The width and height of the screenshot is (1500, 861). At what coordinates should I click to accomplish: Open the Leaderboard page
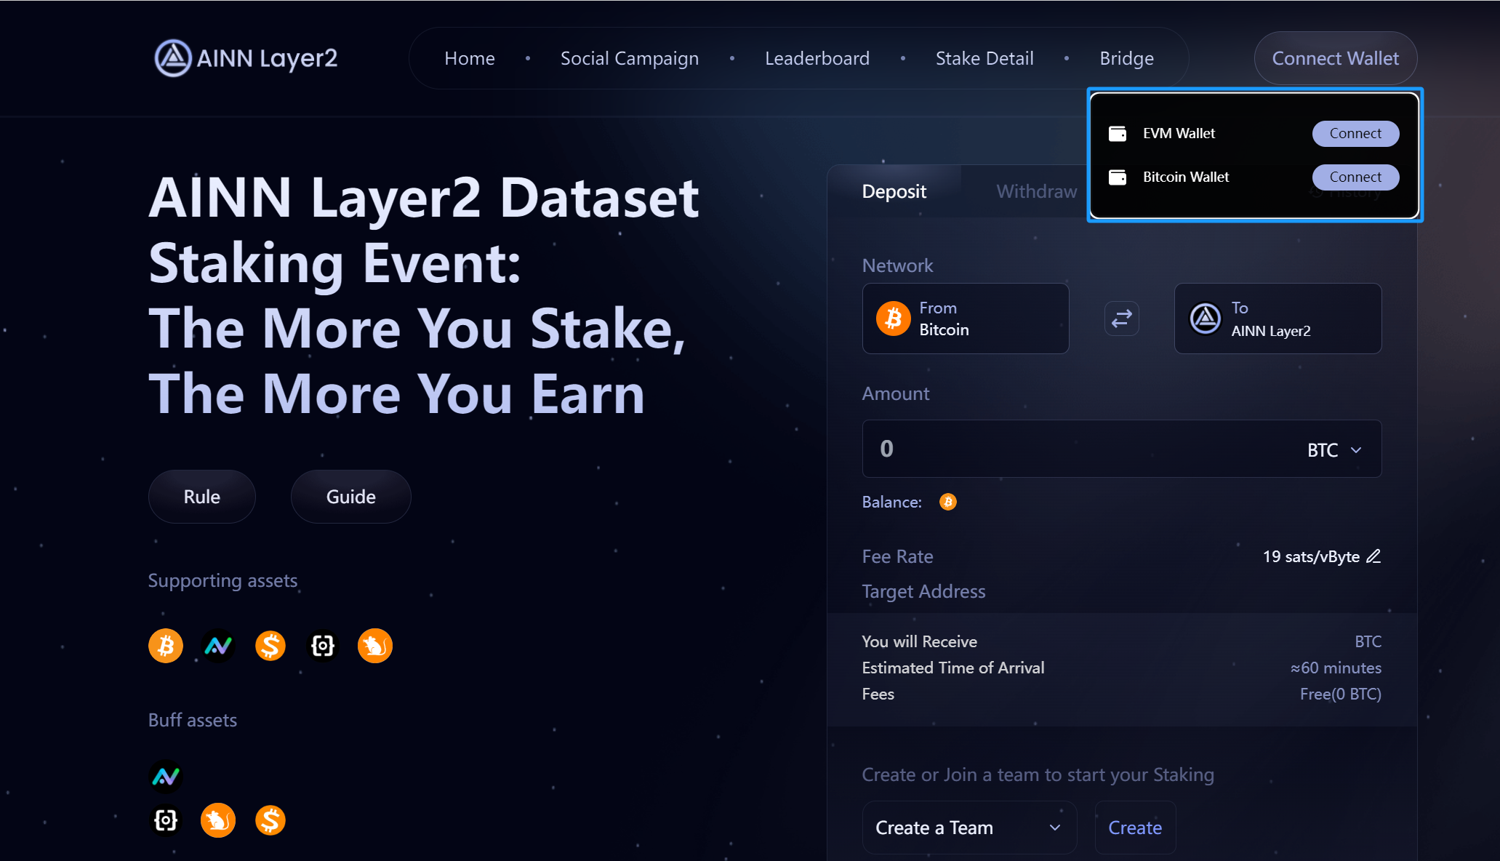[817, 58]
